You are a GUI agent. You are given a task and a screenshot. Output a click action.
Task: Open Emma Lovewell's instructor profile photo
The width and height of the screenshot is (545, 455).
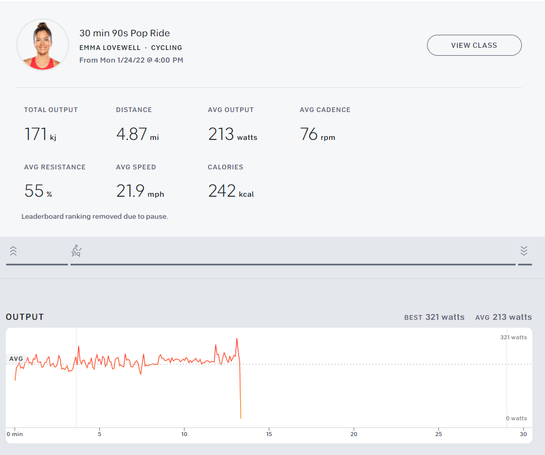(x=43, y=45)
